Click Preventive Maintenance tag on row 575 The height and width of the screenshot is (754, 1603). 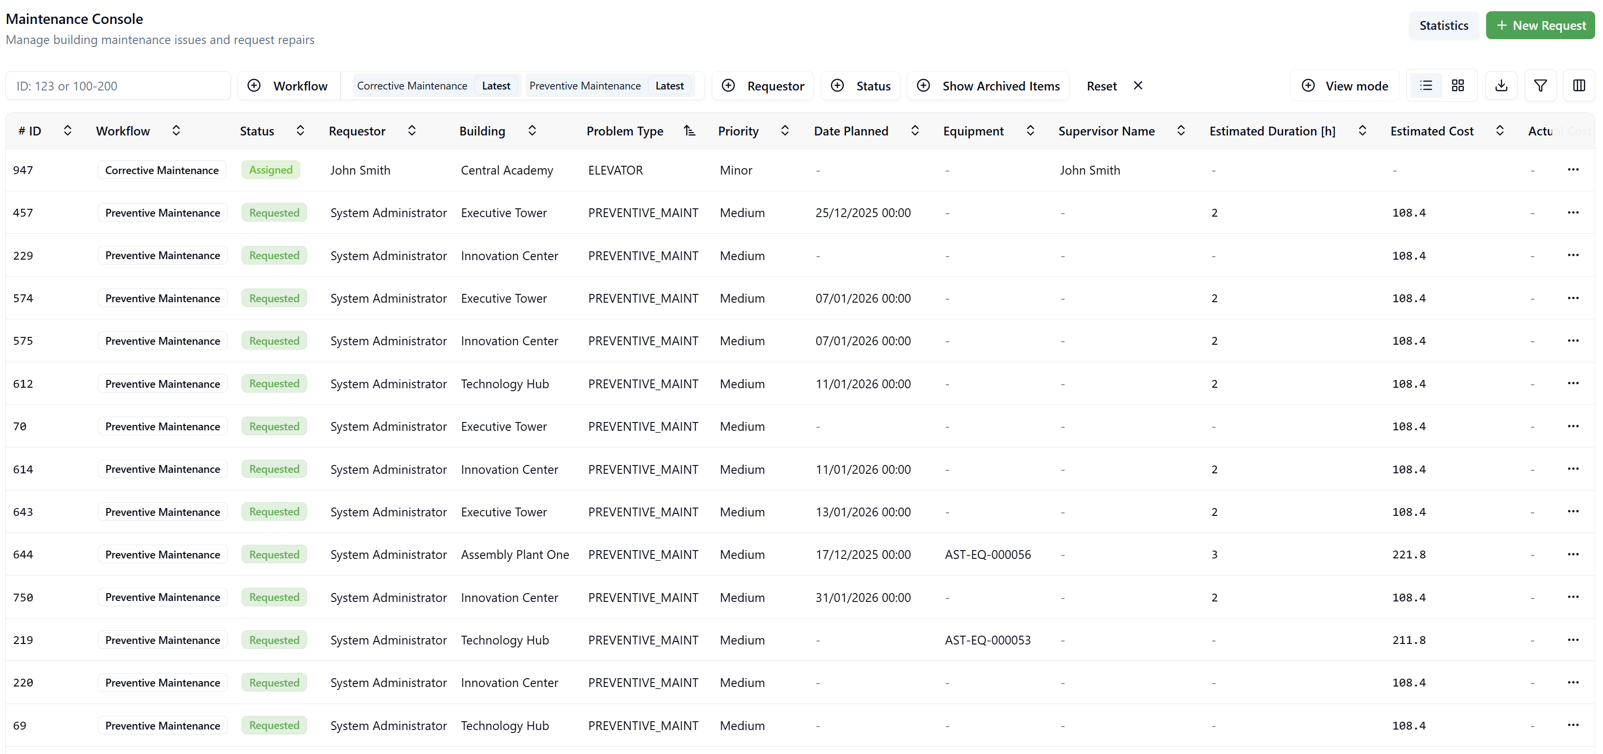[162, 341]
